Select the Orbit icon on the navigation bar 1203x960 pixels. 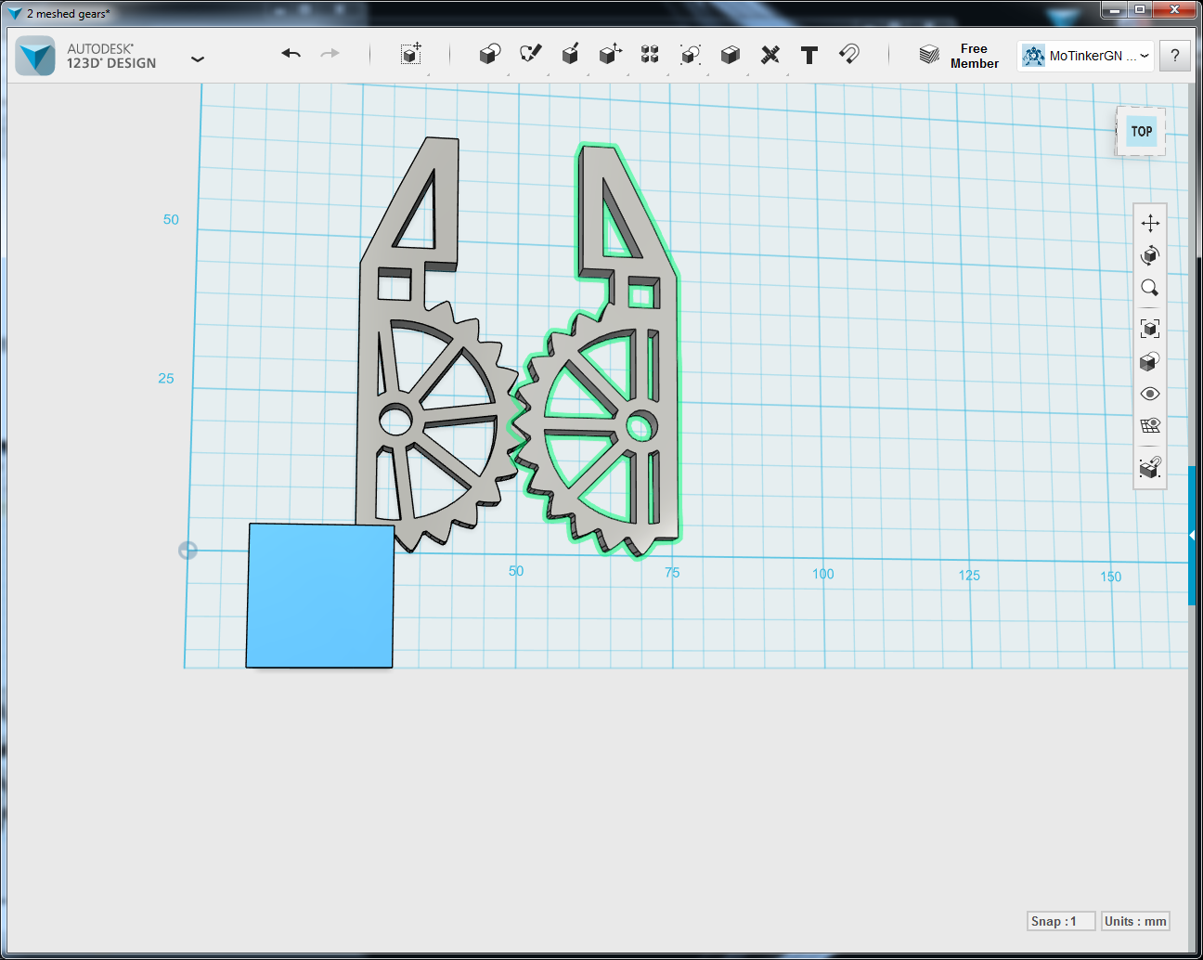(1149, 255)
